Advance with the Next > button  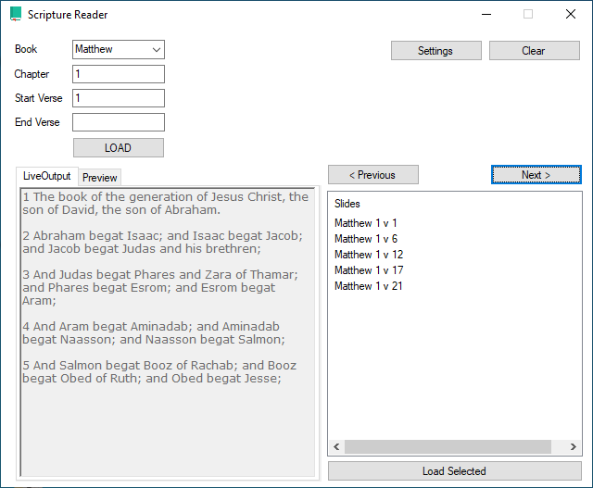[x=536, y=175]
